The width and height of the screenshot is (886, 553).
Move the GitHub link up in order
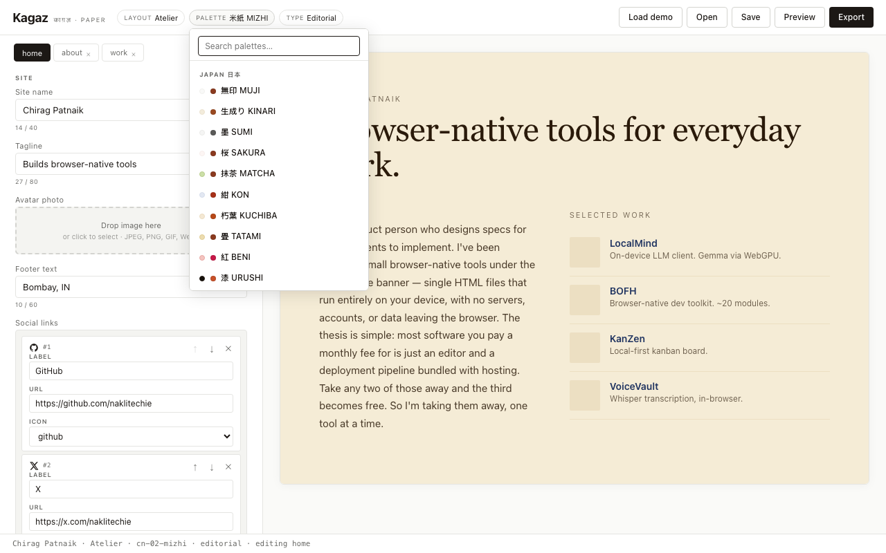195,348
